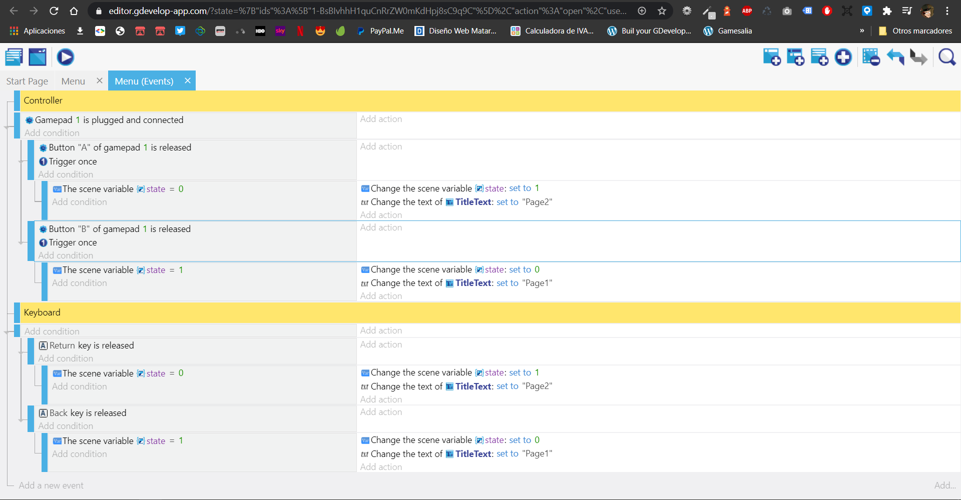Add condition under Back key is released

(x=66, y=426)
